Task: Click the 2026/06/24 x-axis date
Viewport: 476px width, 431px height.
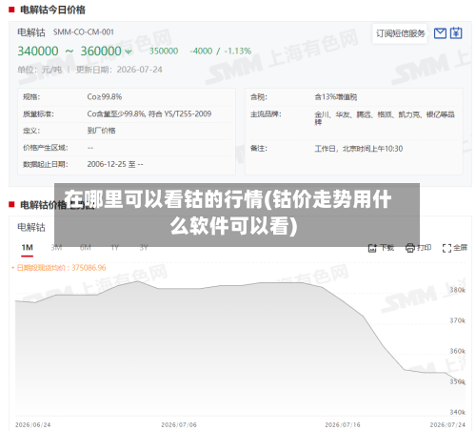Action: 32,424
